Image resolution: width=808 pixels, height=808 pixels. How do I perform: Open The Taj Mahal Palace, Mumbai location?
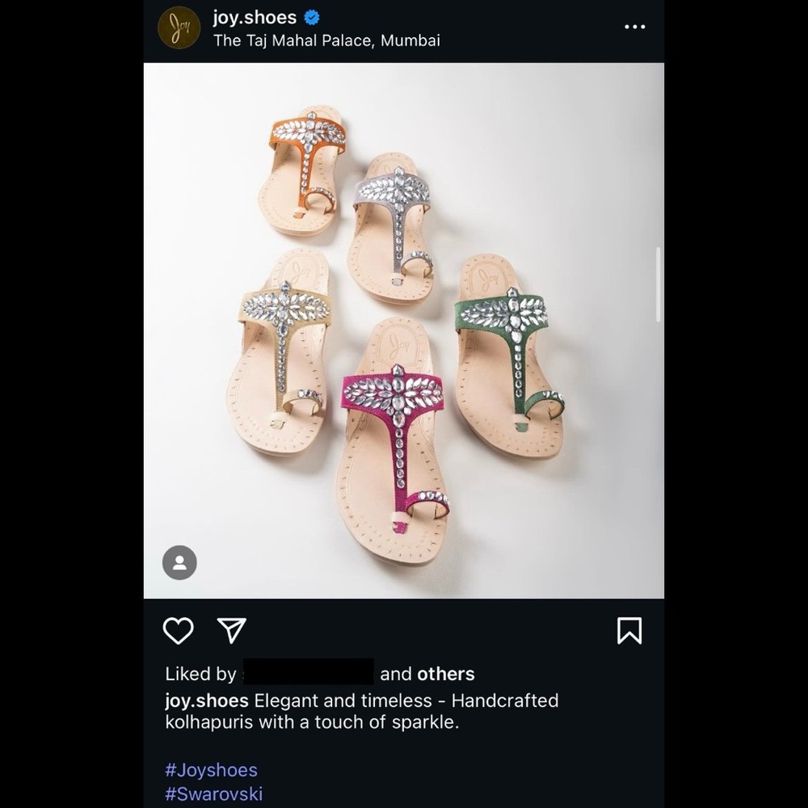point(326,40)
